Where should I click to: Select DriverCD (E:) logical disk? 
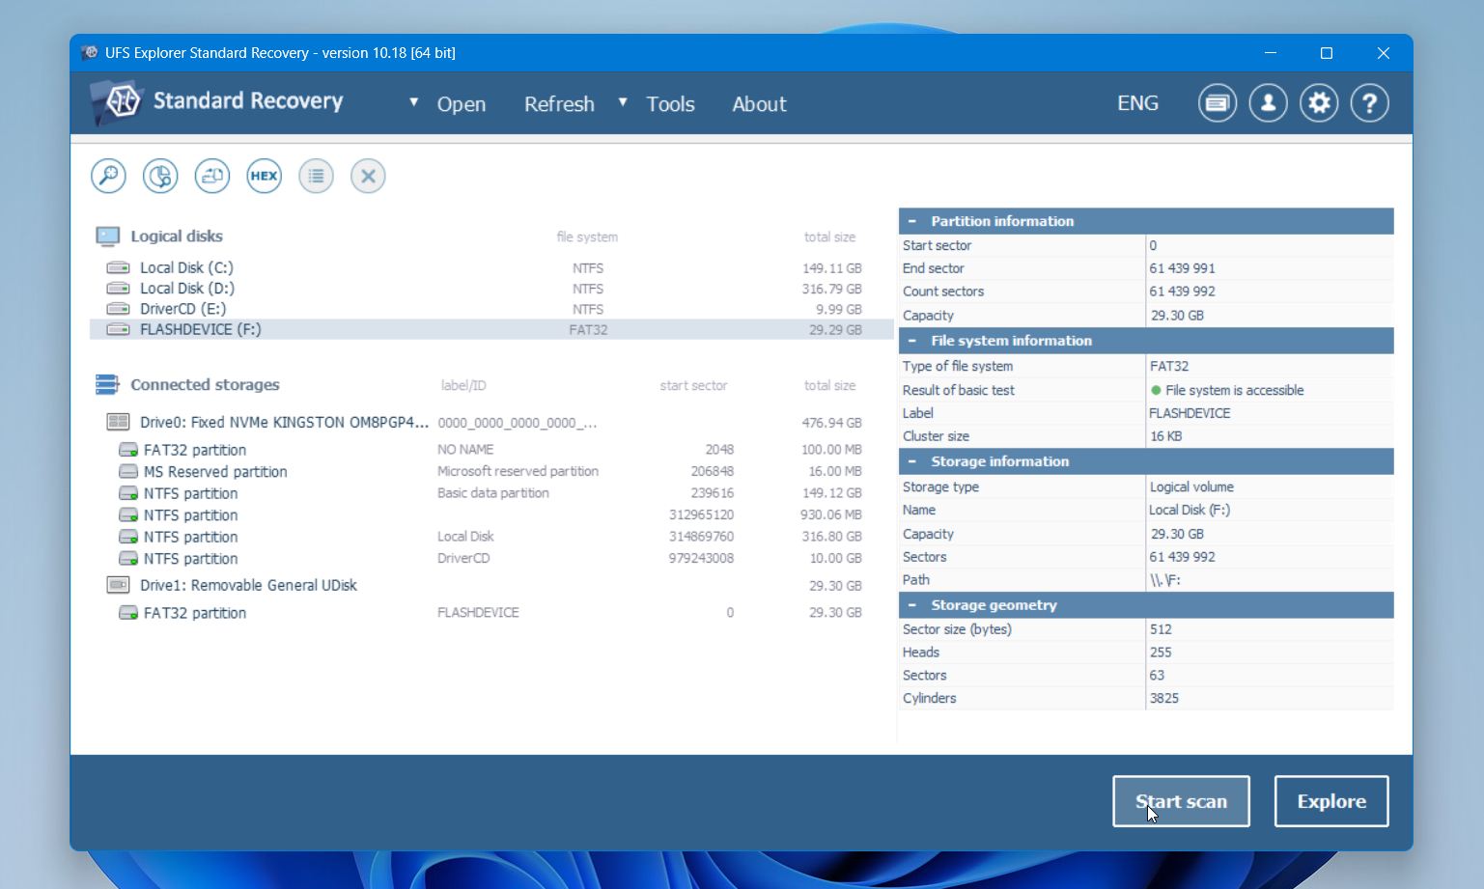point(491,309)
